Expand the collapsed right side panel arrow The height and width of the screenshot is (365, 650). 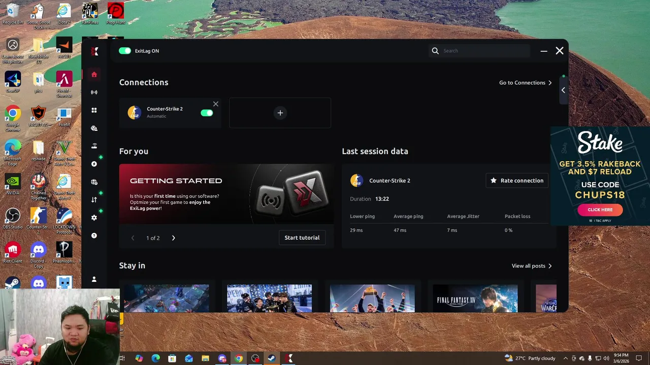point(563,90)
